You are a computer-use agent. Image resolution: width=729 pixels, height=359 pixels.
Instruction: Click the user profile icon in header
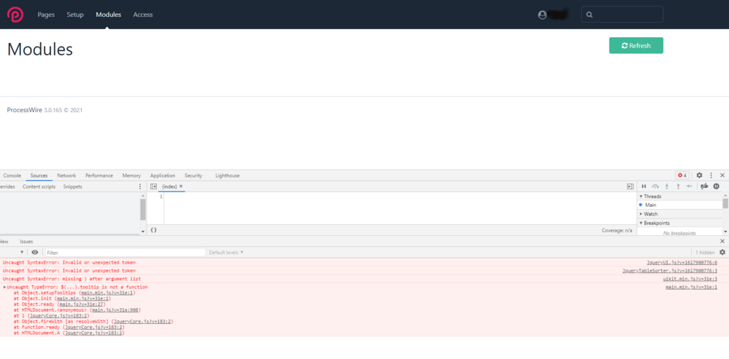542,15
